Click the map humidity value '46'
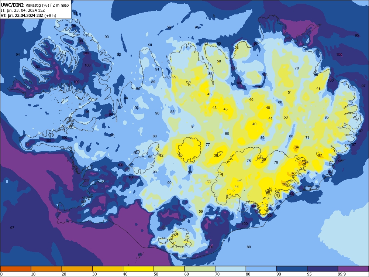 (x=251, y=100)
